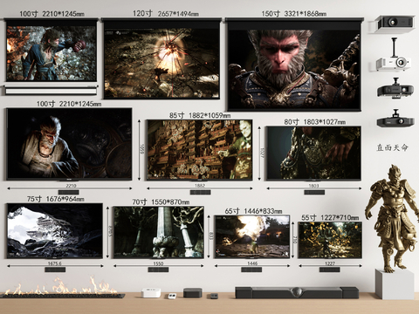Select the black soundbar on shelf
Image resolution: width=419 pixels, height=314 pixels.
[297, 292]
